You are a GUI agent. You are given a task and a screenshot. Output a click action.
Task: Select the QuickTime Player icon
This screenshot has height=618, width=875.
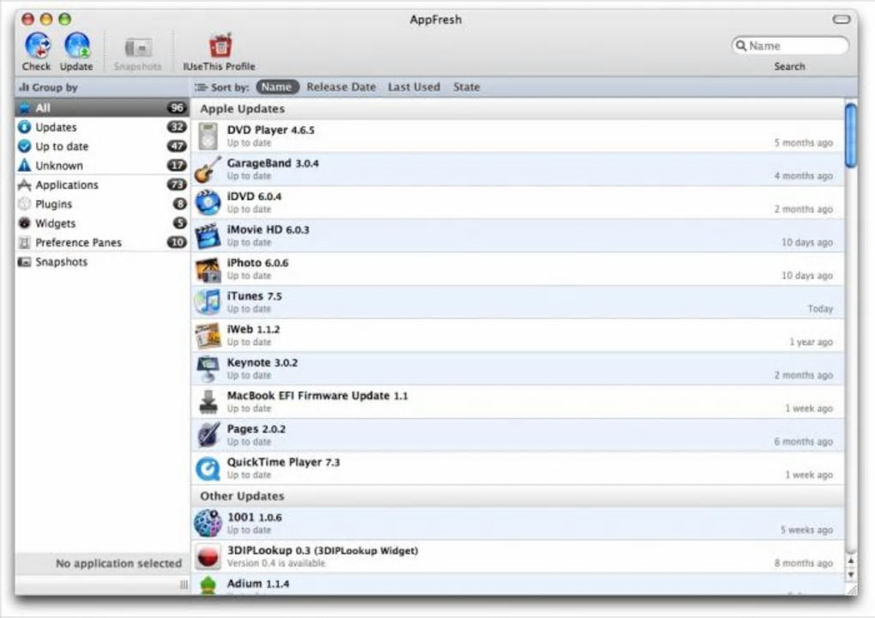(208, 469)
